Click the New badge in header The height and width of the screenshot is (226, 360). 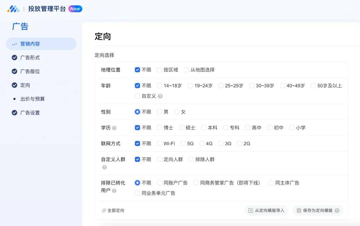point(75,9)
